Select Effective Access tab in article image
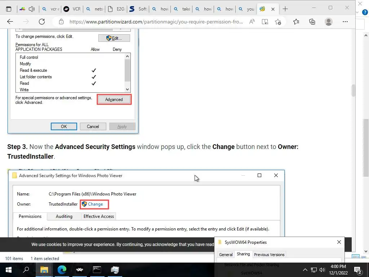 (99, 216)
